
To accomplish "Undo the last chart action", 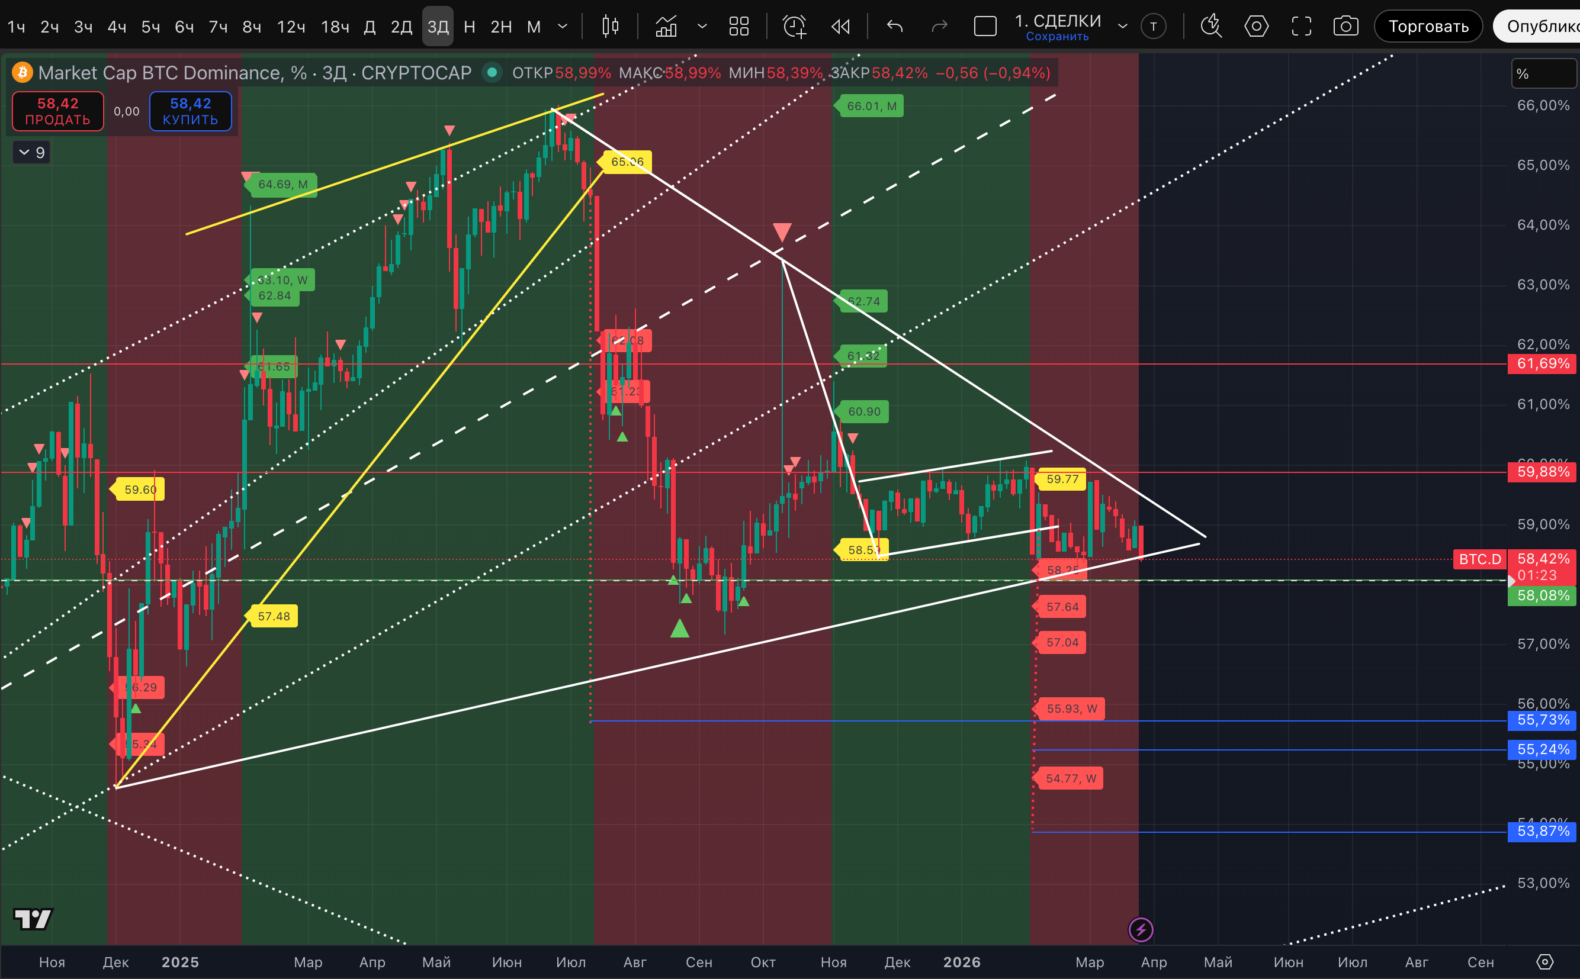I will (x=895, y=27).
